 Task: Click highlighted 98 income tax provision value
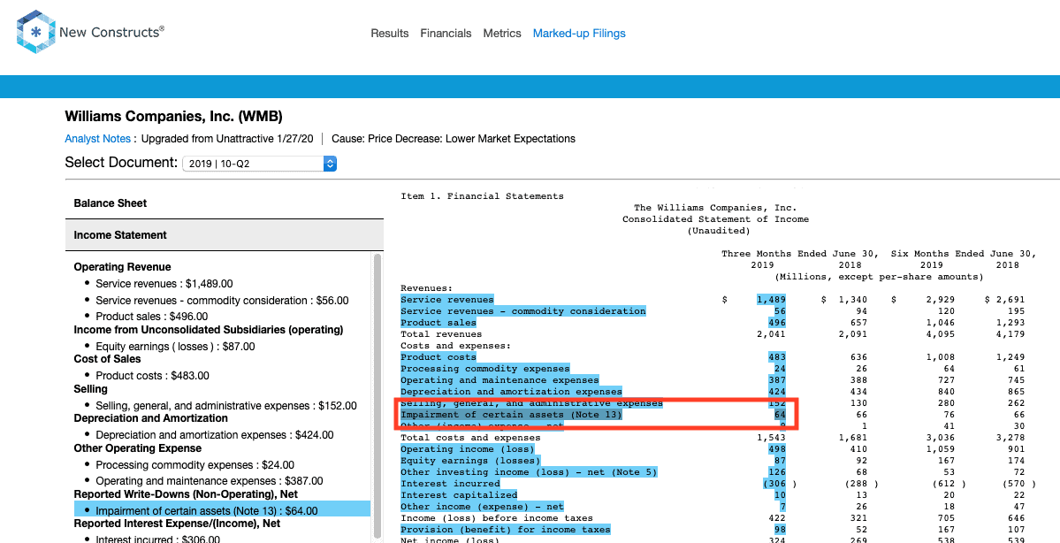point(780,530)
